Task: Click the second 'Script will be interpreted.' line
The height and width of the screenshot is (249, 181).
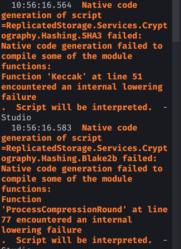Action: (x=84, y=240)
